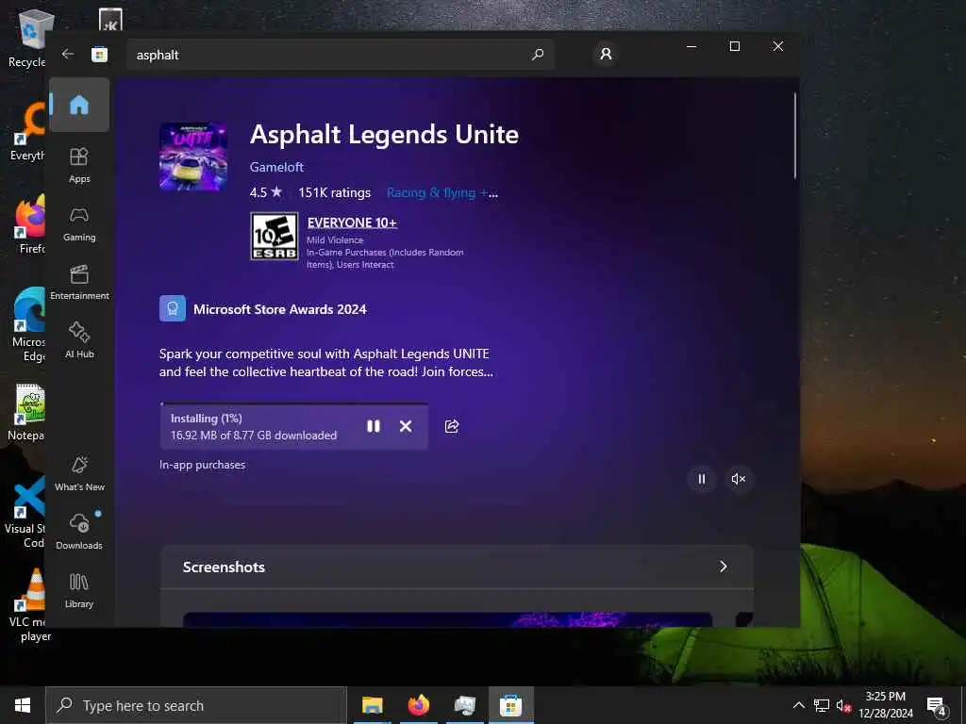
Task: Click the Store page vertical scrollbar
Action: pos(794,136)
